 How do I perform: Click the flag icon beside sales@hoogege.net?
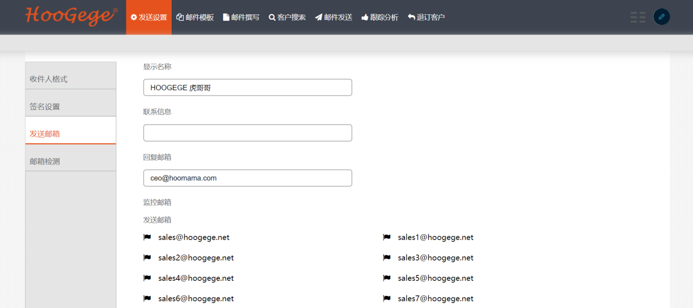[x=147, y=237]
